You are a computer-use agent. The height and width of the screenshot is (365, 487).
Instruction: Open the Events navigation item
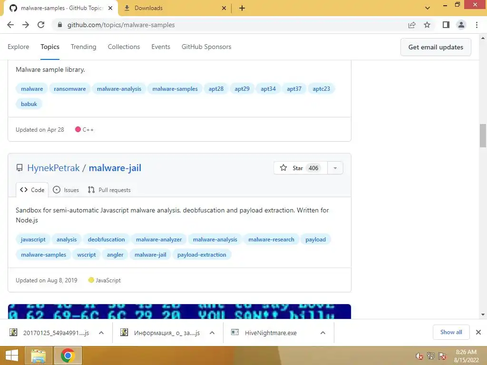point(161,47)
